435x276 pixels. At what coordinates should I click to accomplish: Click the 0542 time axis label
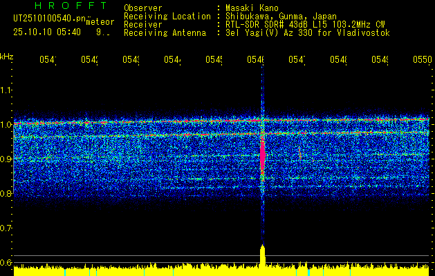point(90,59)
